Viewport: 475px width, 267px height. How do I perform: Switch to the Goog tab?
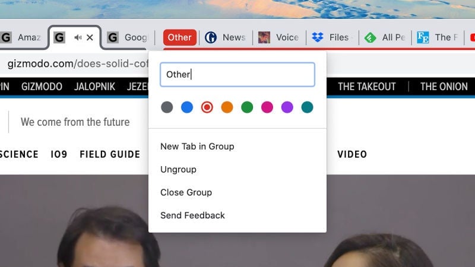(x=127, y=37)
